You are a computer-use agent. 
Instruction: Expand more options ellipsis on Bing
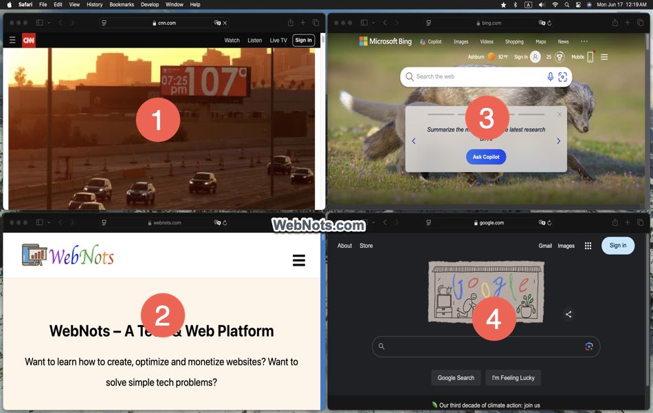coord(584,41)
